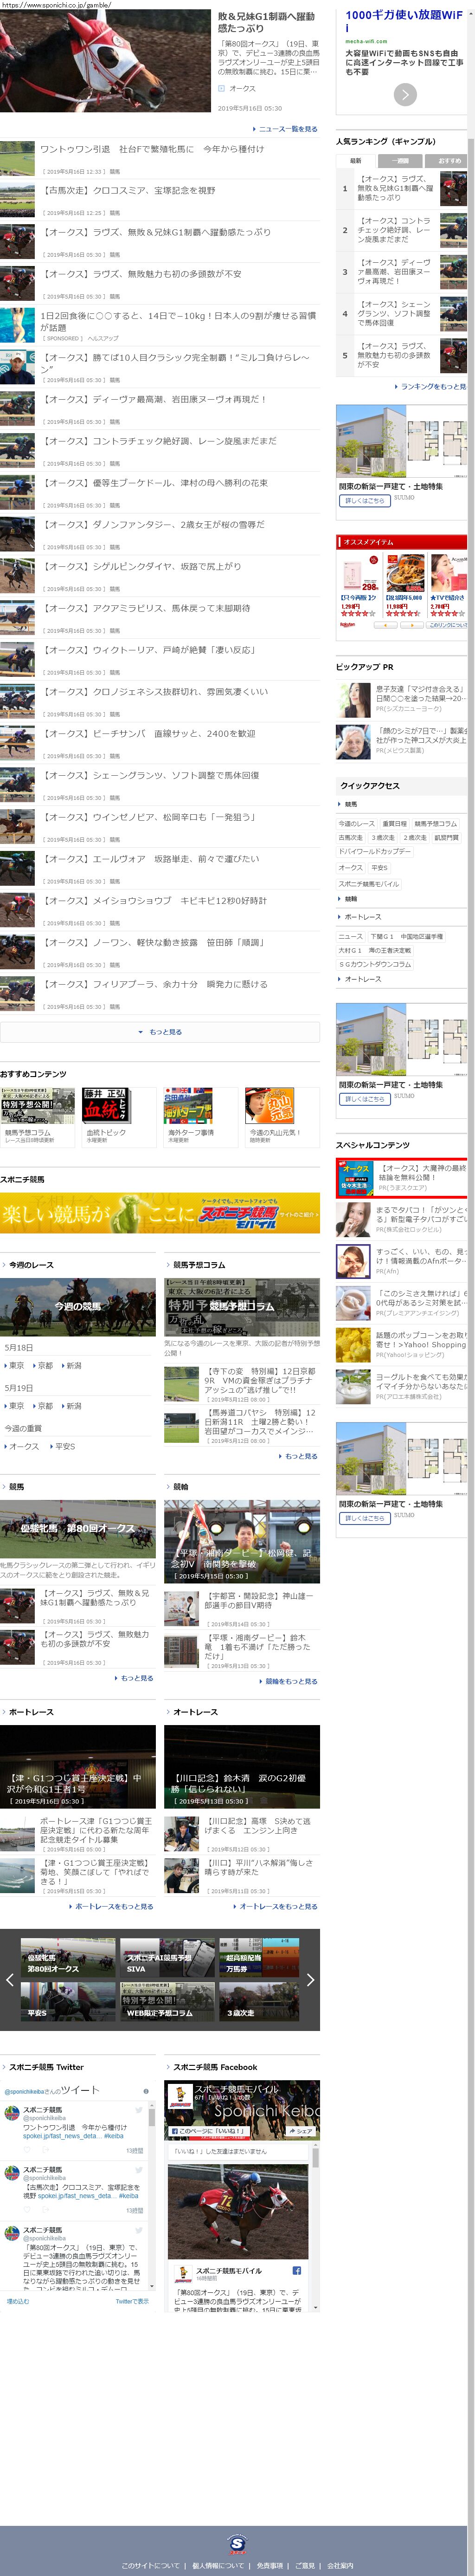Open the 会社案内 footer link
Viewport: 475px width, 2576px height.
pos(339,2565)
